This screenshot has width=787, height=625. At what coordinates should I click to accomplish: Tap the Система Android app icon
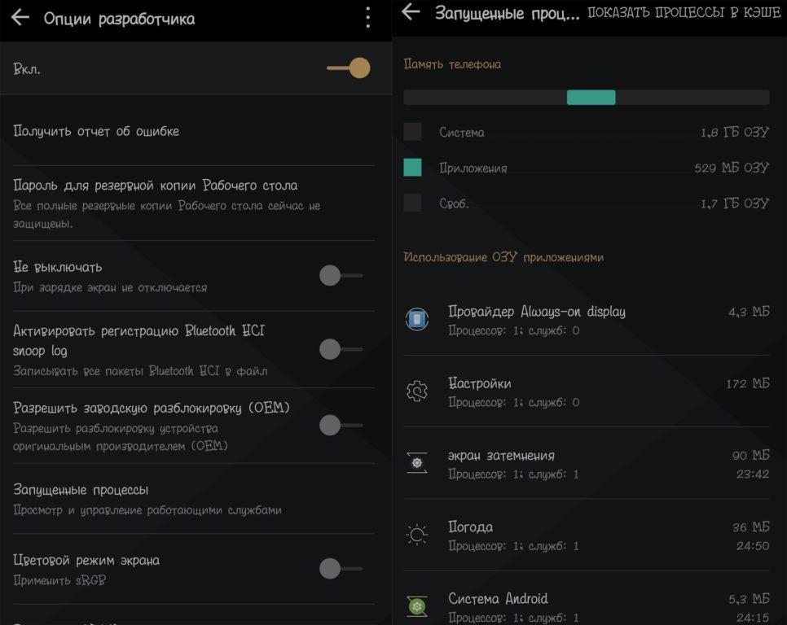[x=416, y=606]
